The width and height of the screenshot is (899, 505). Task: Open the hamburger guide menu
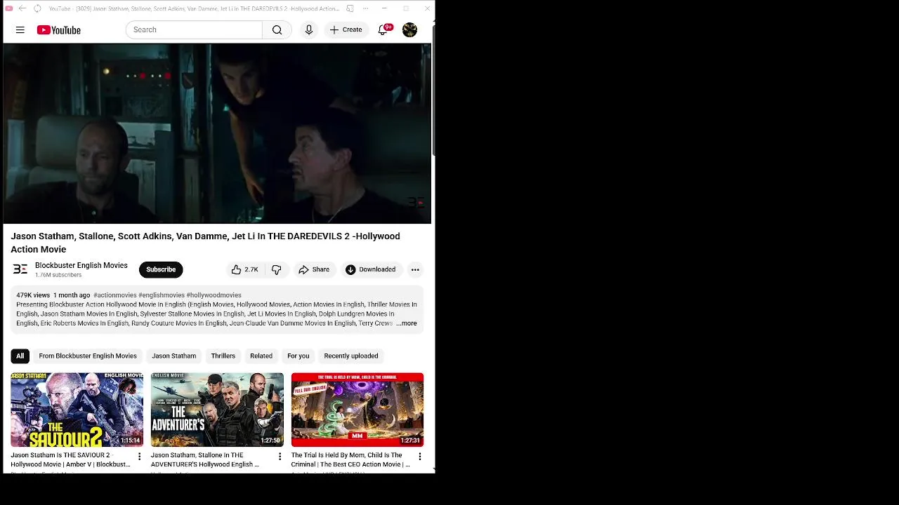point(20,30)
